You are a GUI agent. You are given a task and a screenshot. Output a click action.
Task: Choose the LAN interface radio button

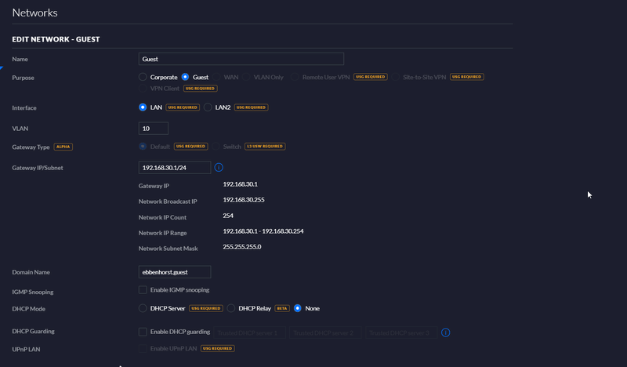click(143, 107)
